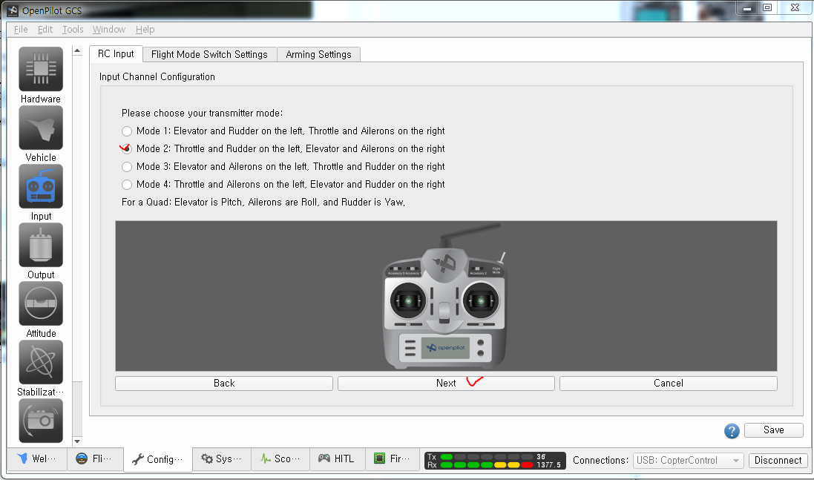Click the 'Please choose your transmitter mode:' text
Viewport: 814px width, 480px height.
202,113
